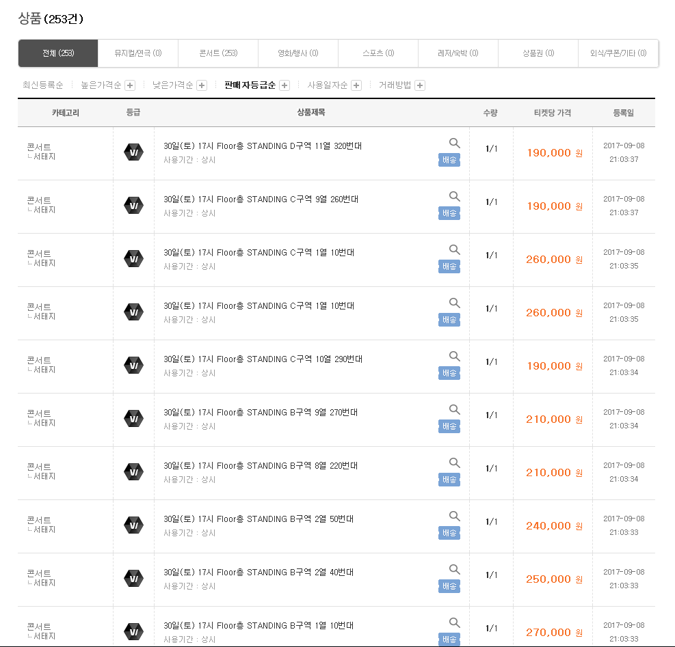Click 배송 badge on C구역 9열 260번대 row

(449, 213)
